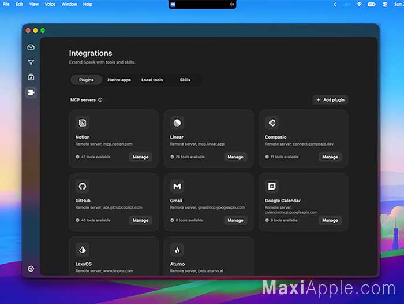Manage the Composio plugin

coord(330,157)
